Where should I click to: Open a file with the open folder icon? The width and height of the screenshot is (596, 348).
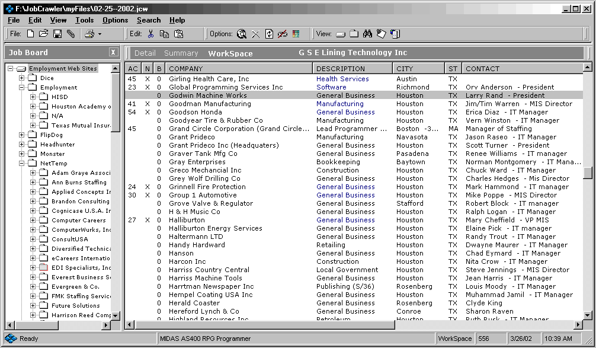click(x=43, y=34)
